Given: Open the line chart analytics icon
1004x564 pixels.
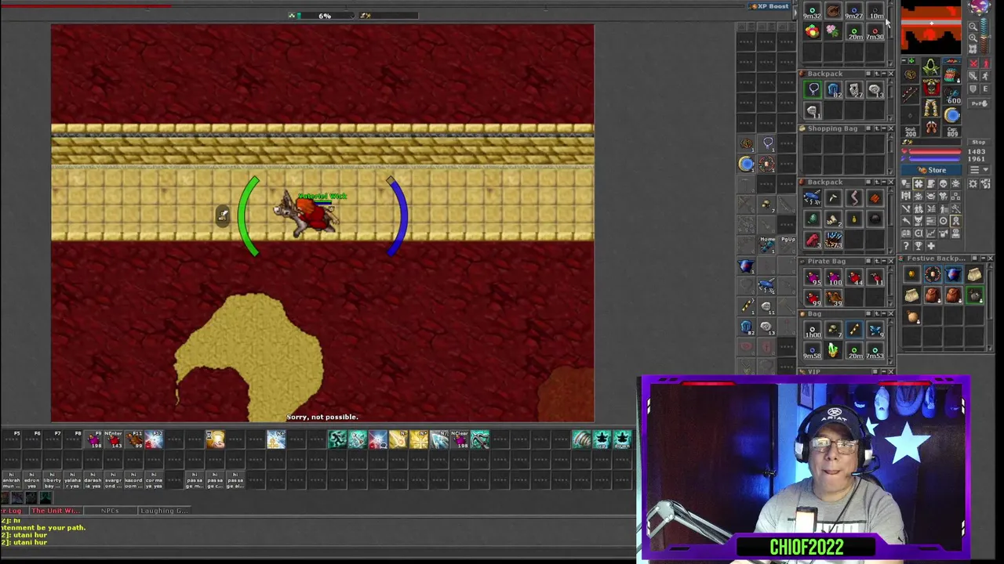Looking at the screenshot, I should tap(931, 233).
